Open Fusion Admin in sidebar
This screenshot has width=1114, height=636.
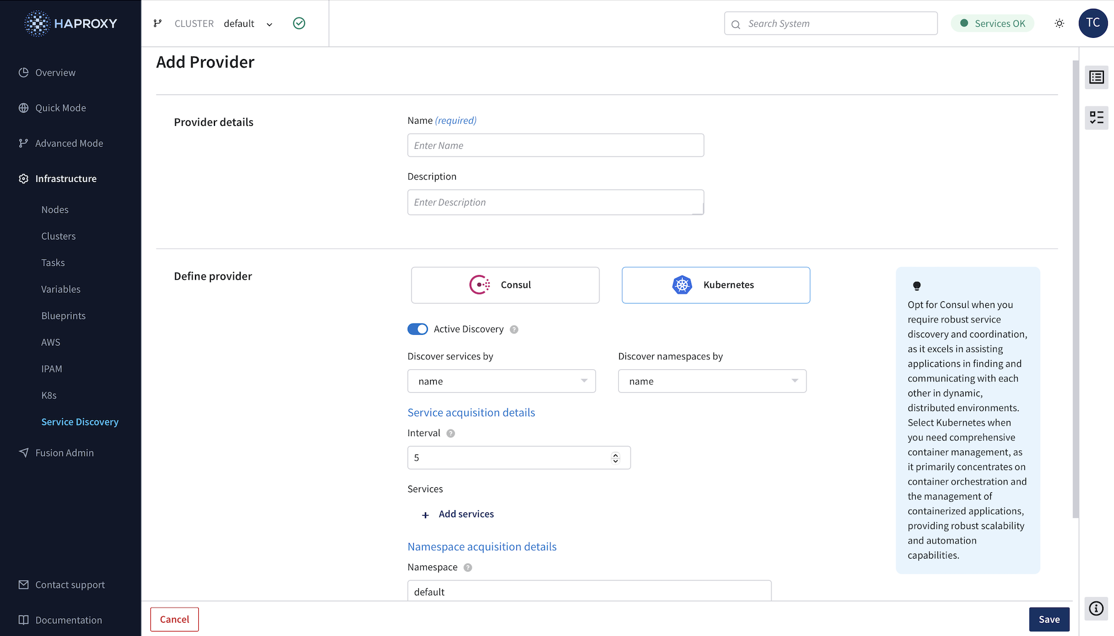[x=65, y=453]
